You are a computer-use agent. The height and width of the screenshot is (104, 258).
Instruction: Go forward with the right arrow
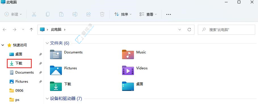tap(14, 30)
